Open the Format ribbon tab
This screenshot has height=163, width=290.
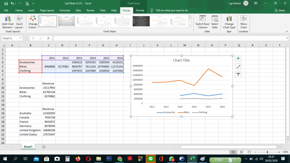pos(140,10)
